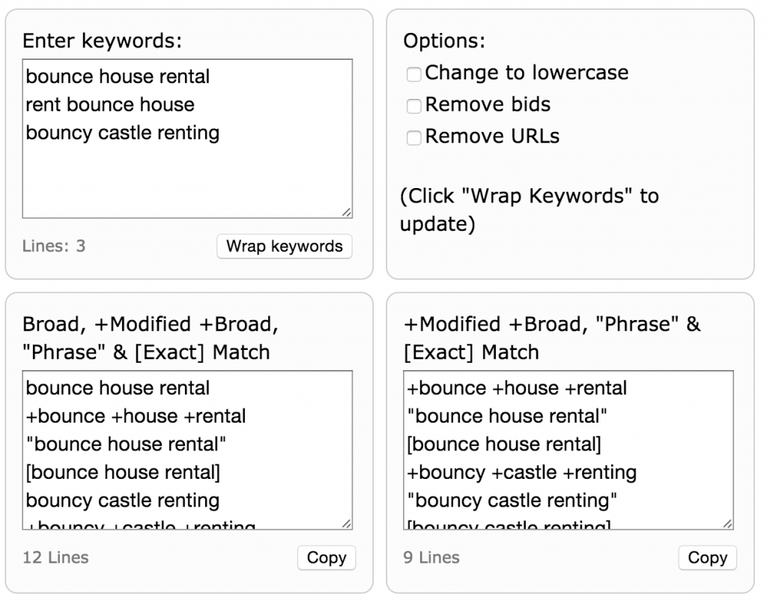
Task: Enable the "Remove bids" checkbox
Action: [413, 106]
